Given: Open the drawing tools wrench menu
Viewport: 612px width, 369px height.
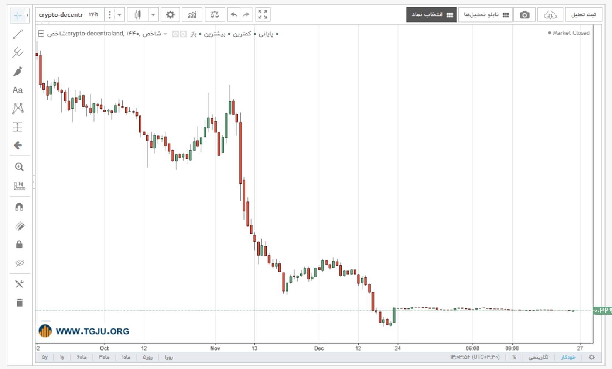Looking at the screenshot, I should coord(19,284).
